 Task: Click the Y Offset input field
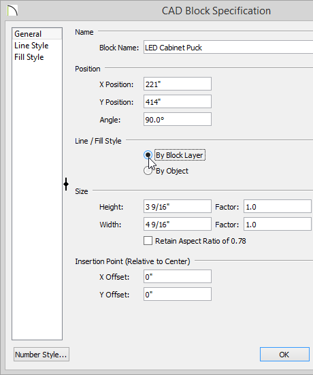coord(178,294)
